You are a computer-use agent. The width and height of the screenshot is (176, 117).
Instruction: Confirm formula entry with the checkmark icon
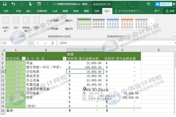click(x=45, y=43)
